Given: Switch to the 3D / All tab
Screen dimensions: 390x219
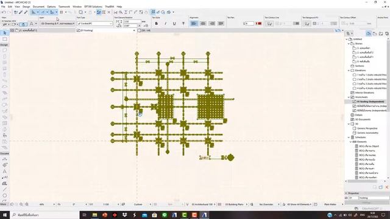Looking at the screenshot, I should [144, 30].
